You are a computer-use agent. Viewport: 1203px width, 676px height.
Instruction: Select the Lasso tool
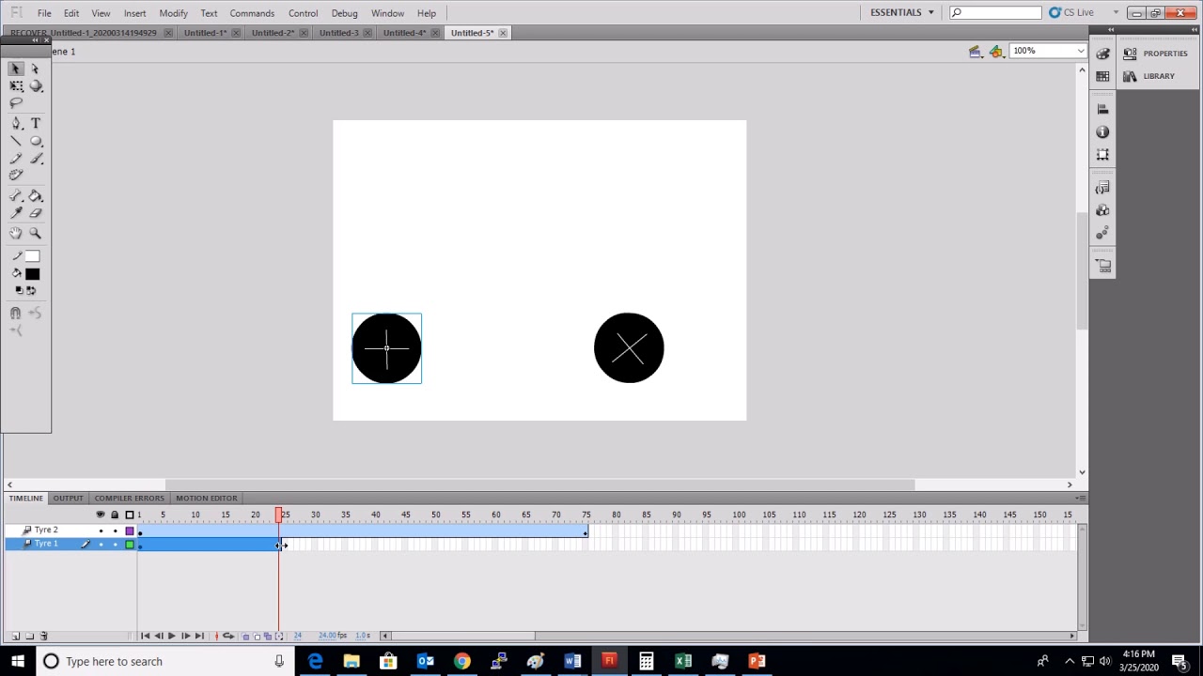point(16,103)
